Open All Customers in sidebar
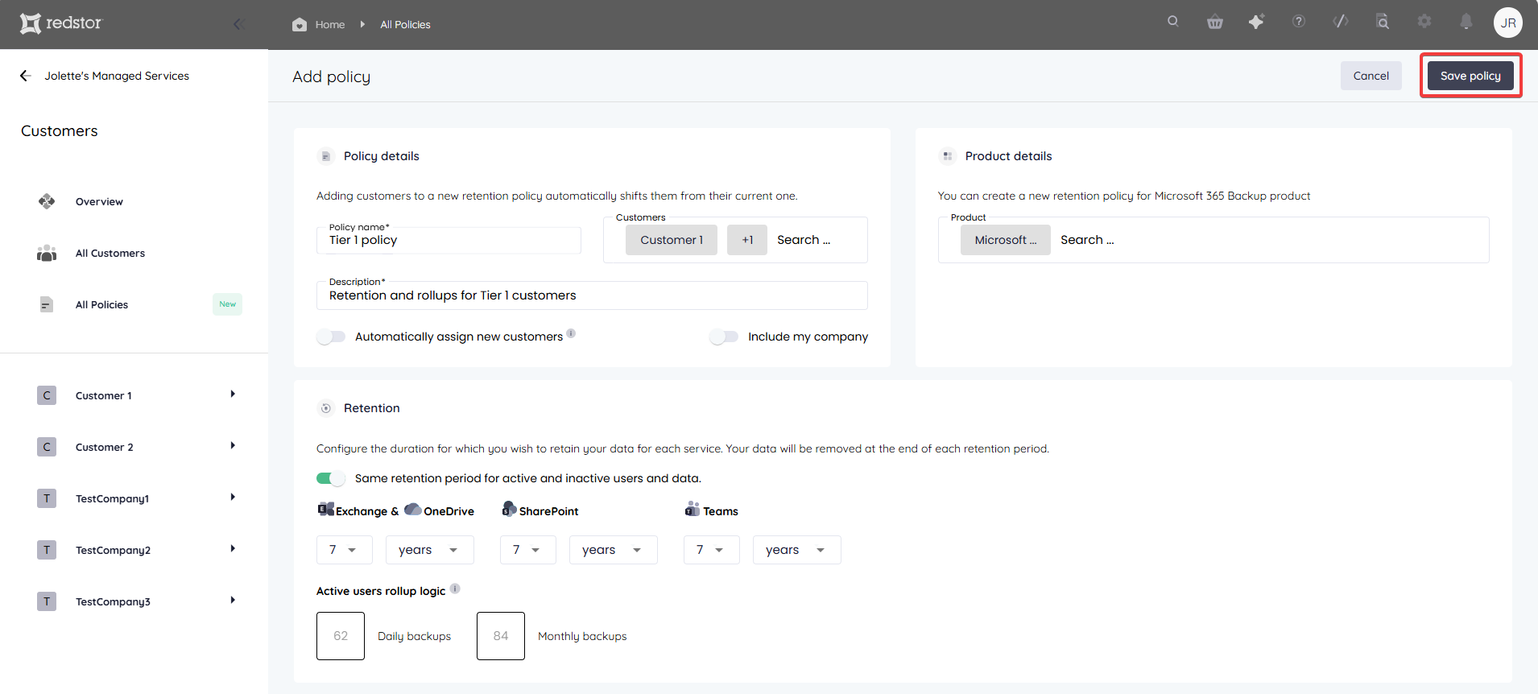Screen dimensions: 1538x694 (x=110, y=254)
